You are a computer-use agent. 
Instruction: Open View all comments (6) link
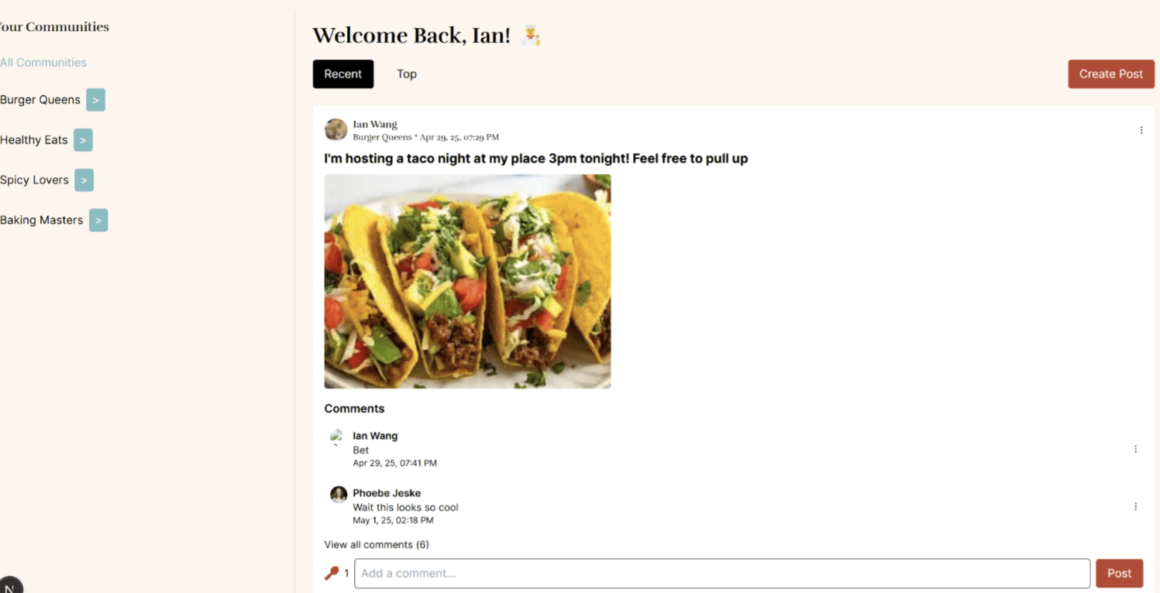[x=377, y=544]
